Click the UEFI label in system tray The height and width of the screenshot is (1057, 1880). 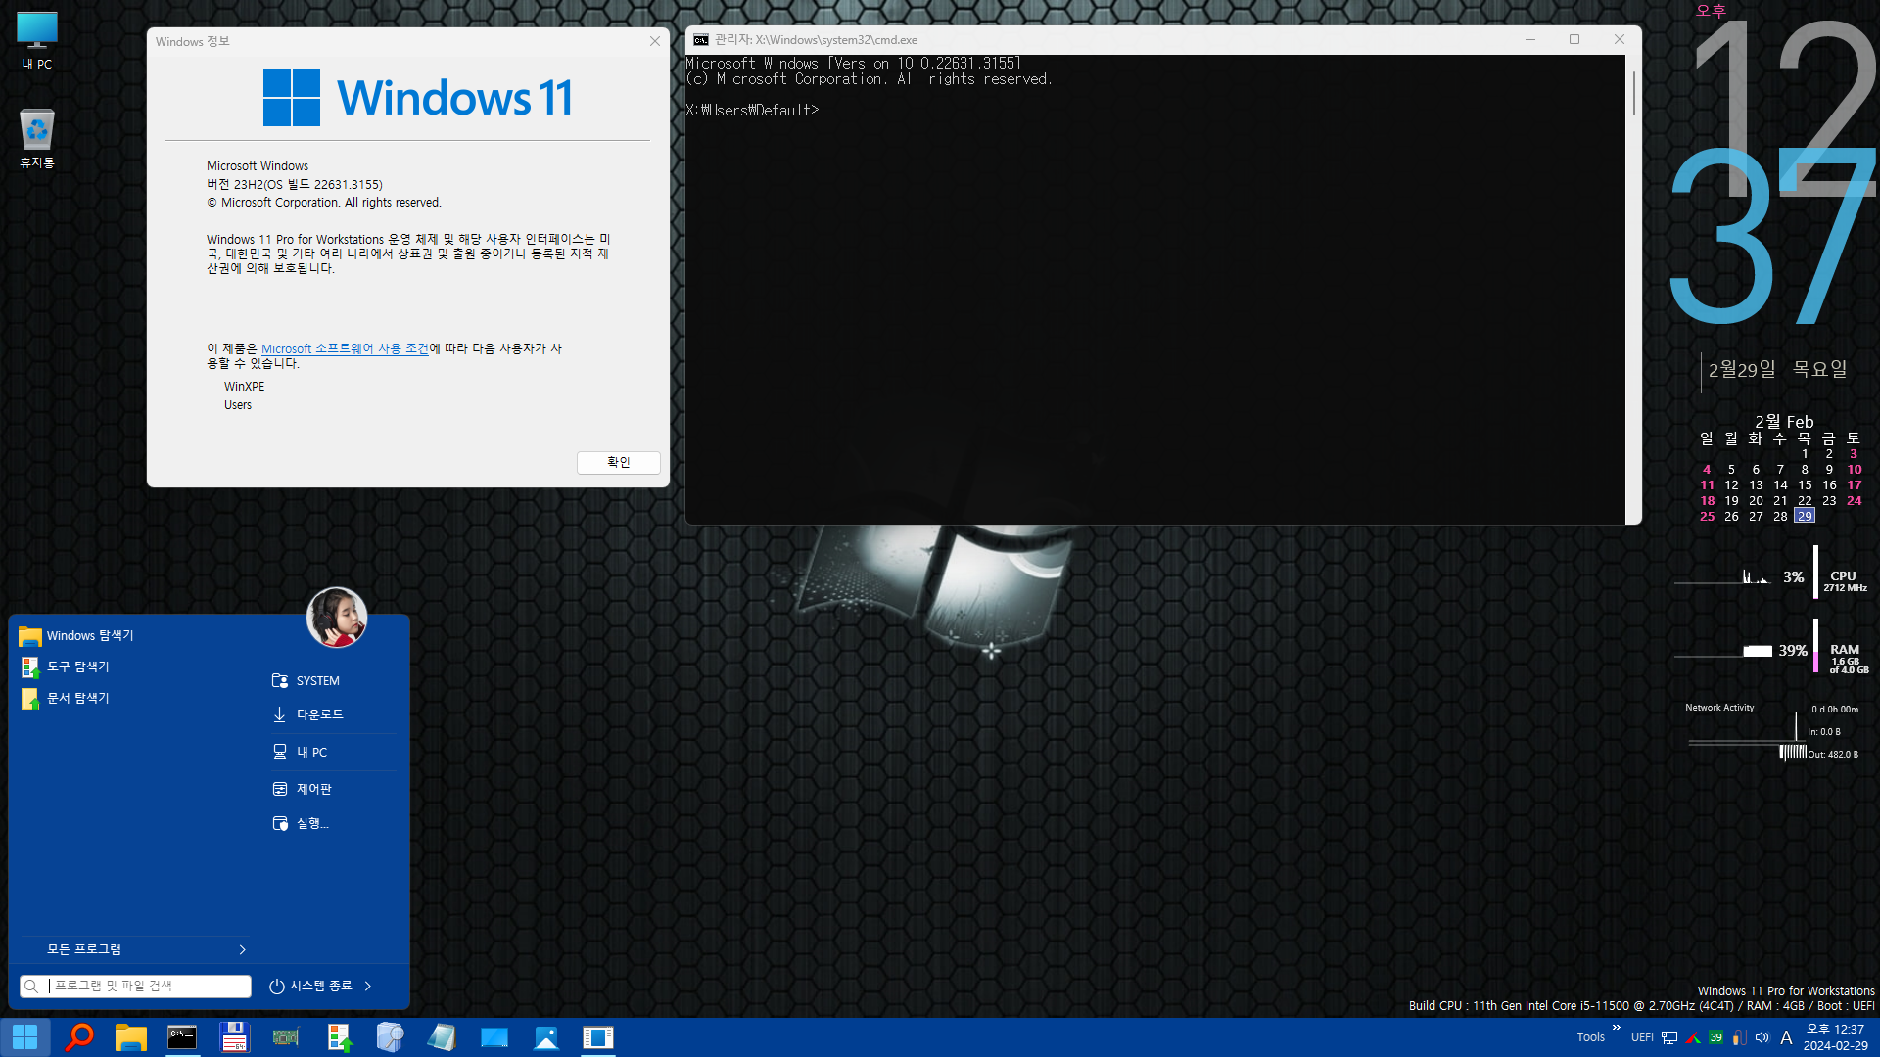[1642, 1037]
